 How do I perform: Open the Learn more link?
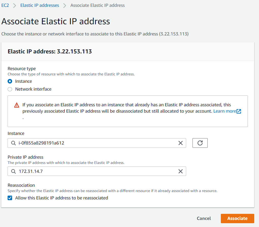pyautogui.click(x=225, y=111)
